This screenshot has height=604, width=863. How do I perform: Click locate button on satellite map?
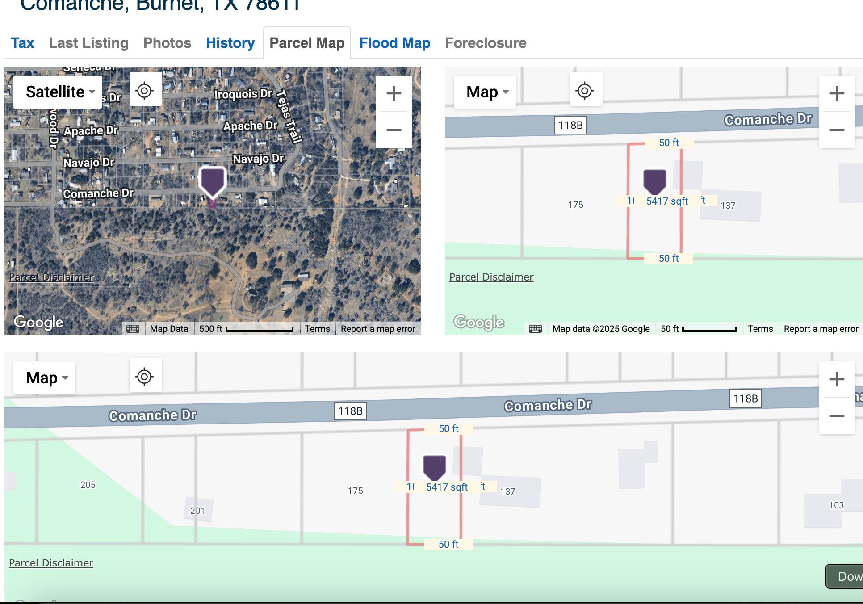(x=145, y=91)
